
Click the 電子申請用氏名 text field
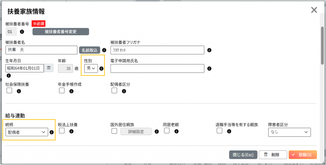click(x=157, y=69)
